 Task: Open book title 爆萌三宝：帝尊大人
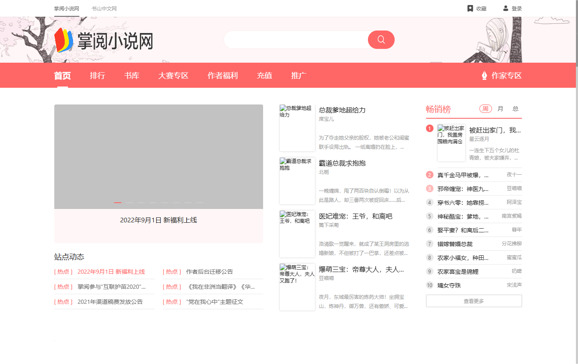point(361,269)
